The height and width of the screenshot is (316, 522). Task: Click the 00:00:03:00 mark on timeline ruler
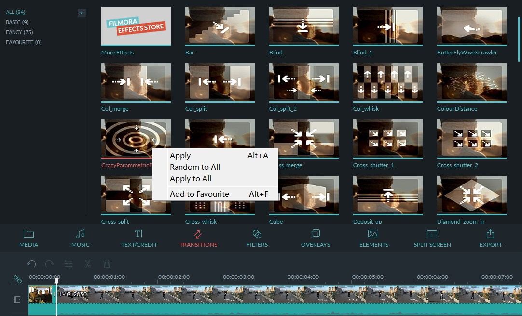click(238, 277)
